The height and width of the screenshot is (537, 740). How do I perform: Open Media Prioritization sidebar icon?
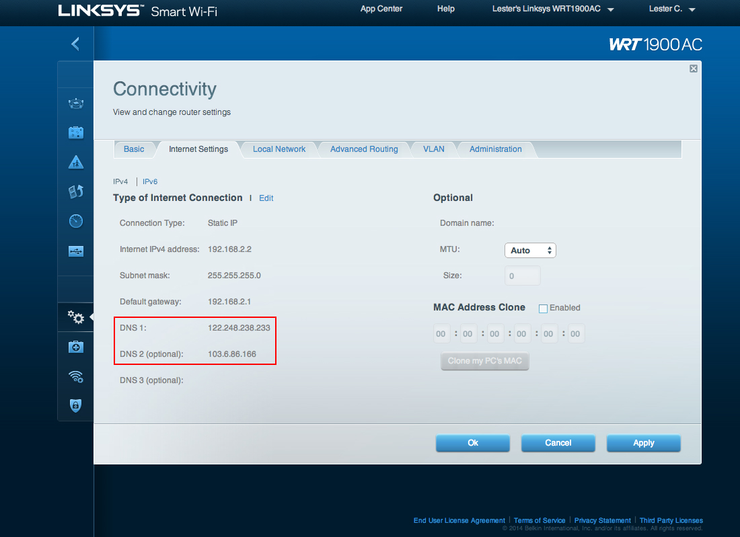tap(76, 192)
